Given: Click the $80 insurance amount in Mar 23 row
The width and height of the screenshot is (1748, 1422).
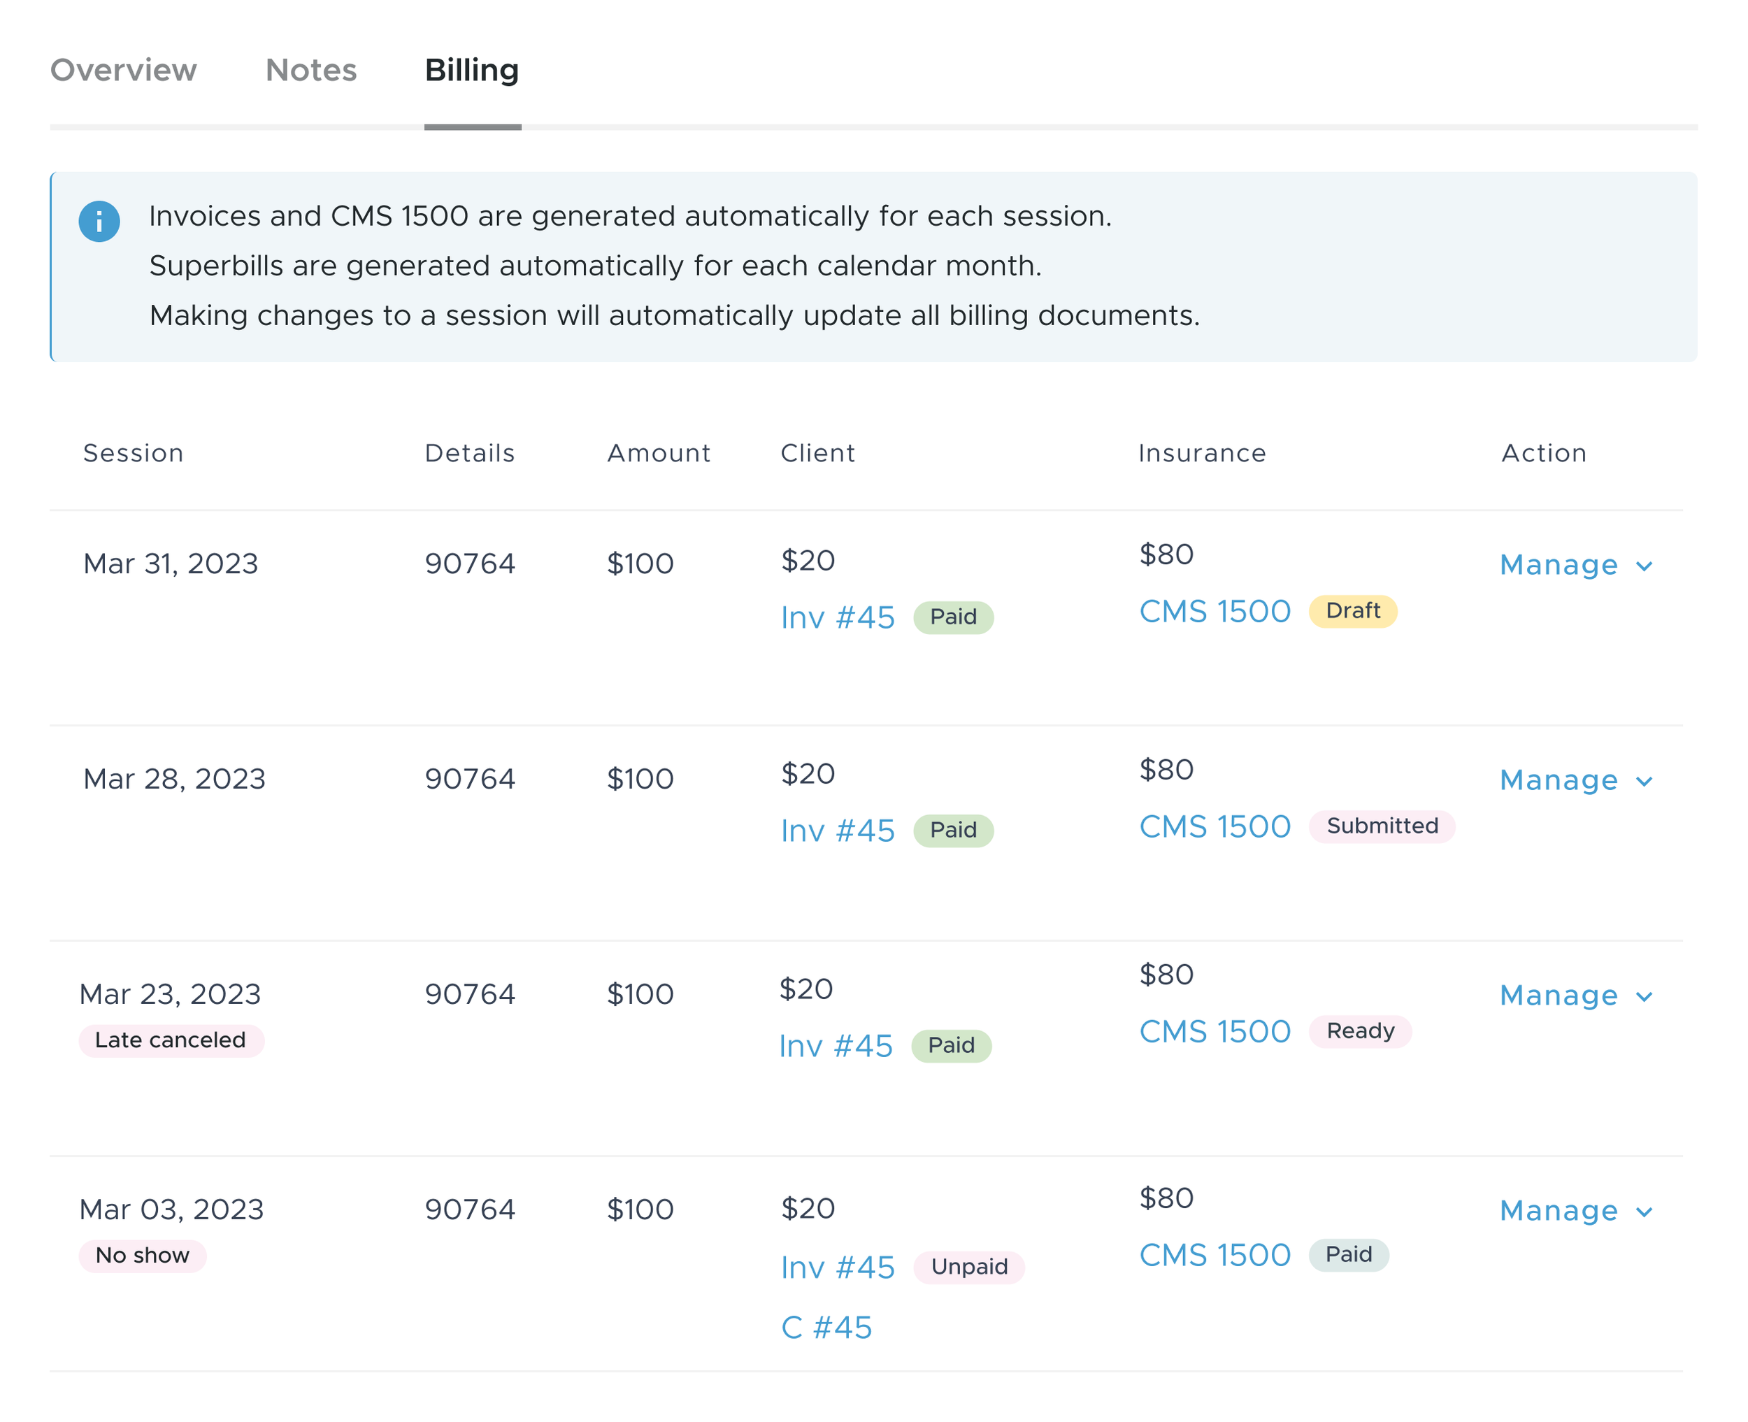Looking at the screenshot, I should (1166, 975).
